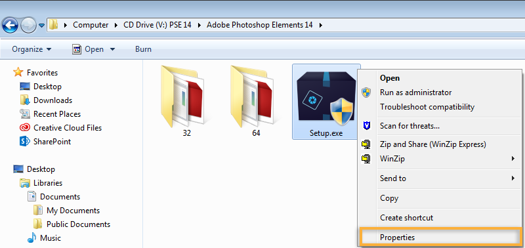Click the Libraries icon
The image size is (525, 248).
click(x=25, y=183)
